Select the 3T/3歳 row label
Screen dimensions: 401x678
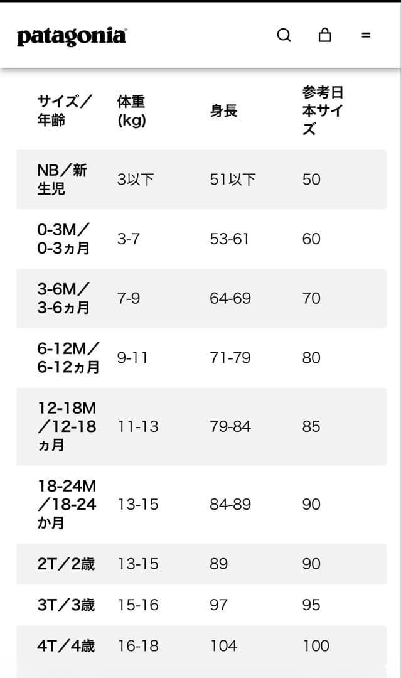(x=66, y=605)
